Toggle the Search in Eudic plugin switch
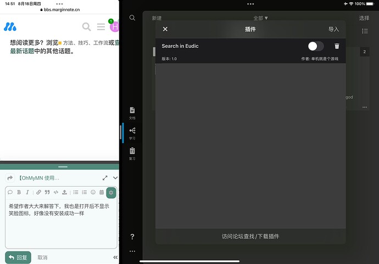The width and height of the screenshot is (379, 264). [x=316, y=46]
